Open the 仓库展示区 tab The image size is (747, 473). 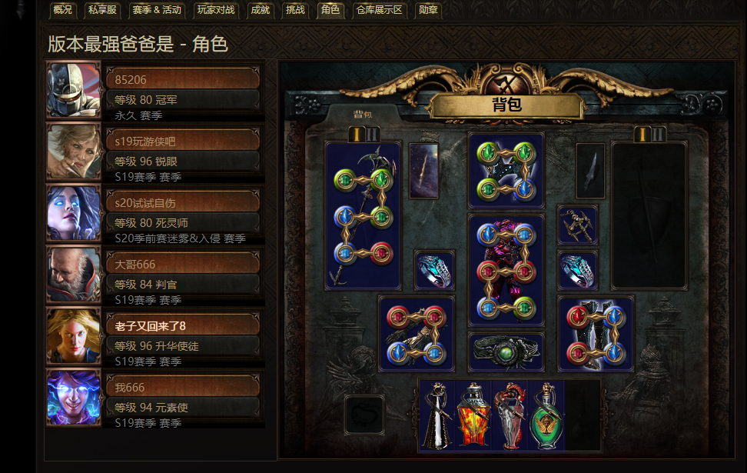(x=379, y=10)
